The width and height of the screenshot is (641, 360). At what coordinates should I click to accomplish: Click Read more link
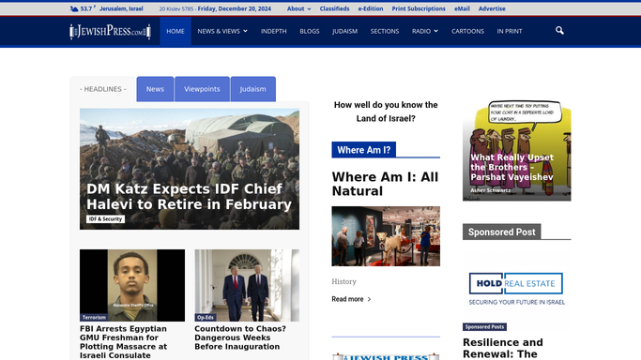click(347, 299)
